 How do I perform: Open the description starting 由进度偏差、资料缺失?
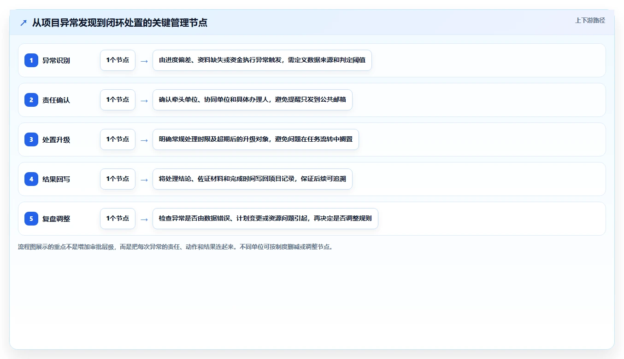tap(262, 60)
